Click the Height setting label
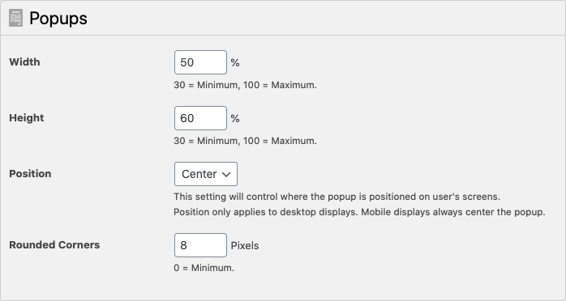Viewport: 566px width, 301px height. coord(26,118)
